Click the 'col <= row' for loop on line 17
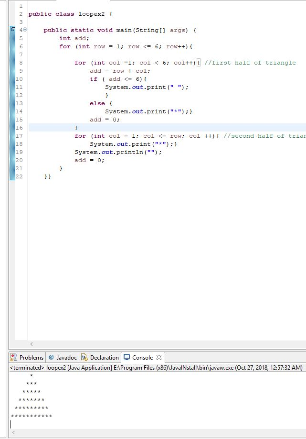Viewport: 306px width, 439px height. 147,136
